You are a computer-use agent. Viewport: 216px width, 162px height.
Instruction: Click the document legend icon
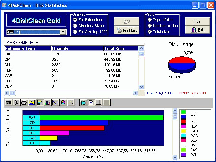point(91,103)
